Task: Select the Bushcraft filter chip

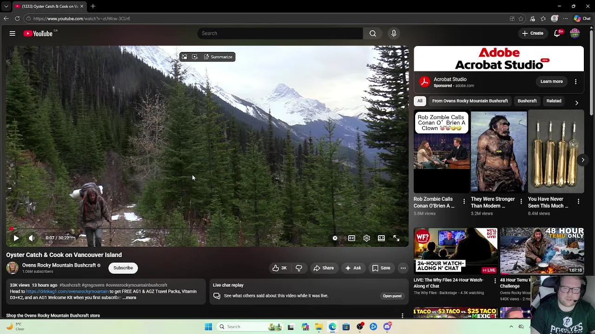Action: pyautogui.click(x=527, y=101)
